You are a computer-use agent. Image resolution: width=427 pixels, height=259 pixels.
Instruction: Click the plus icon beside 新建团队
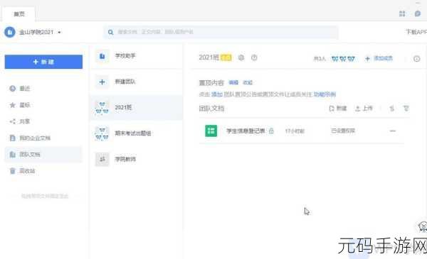[x=102, y=82]
